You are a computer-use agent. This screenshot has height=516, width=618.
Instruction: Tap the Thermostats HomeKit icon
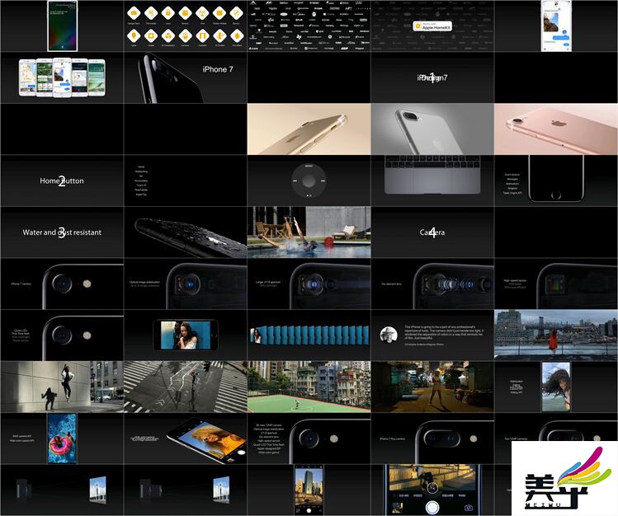[x=151, y=13]
